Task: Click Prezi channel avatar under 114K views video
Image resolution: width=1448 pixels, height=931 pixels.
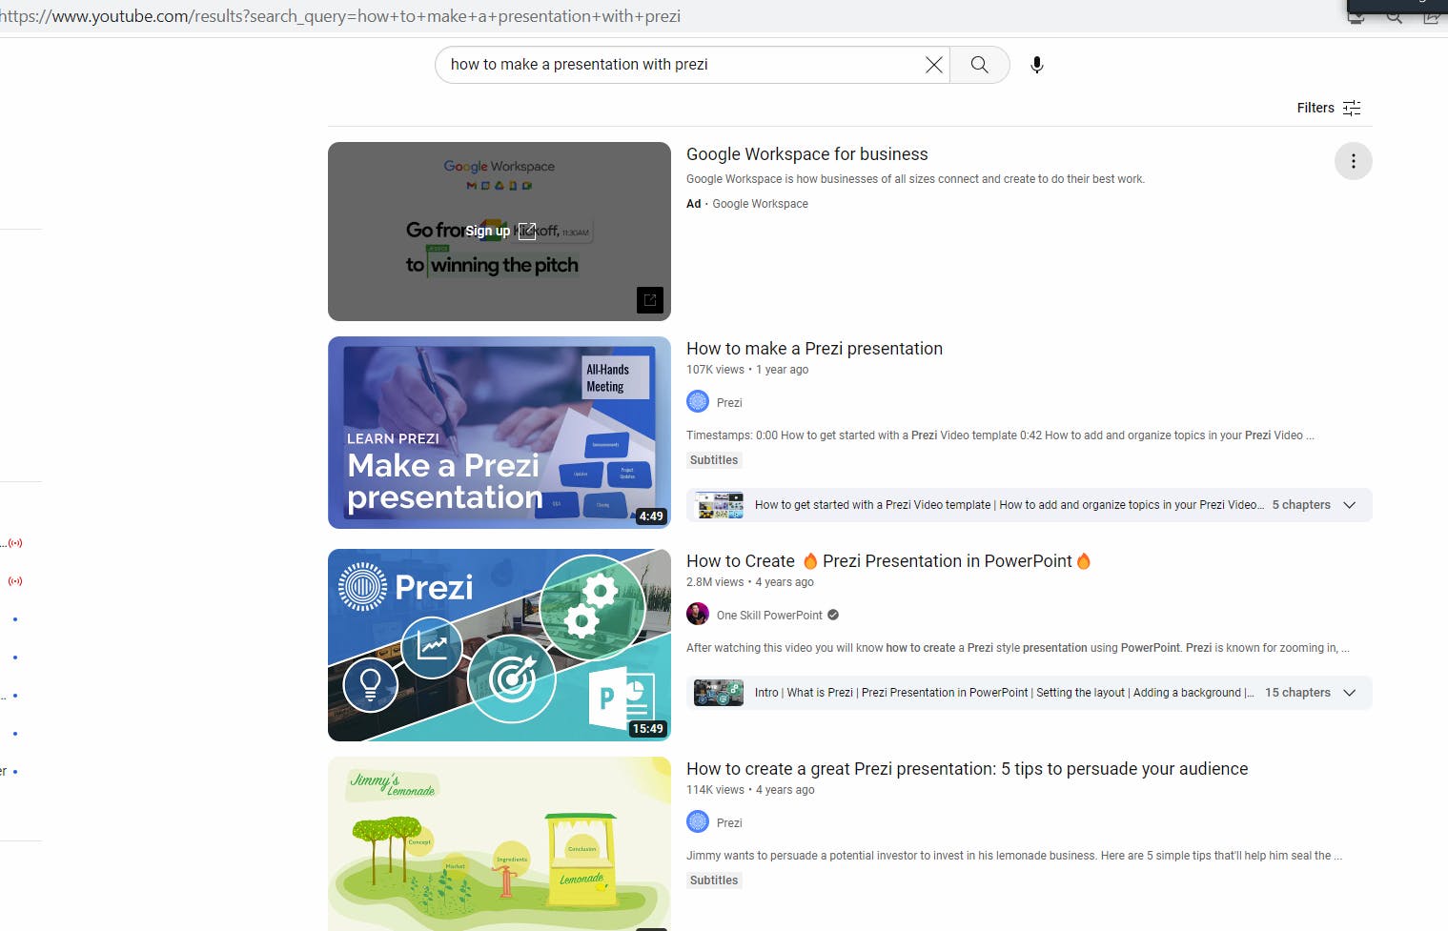Action: [698, 822]
